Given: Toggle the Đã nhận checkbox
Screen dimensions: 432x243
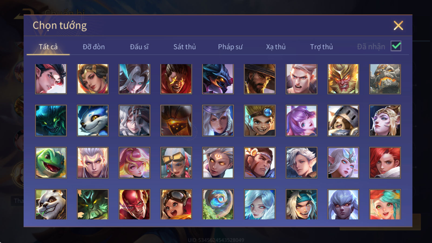Looking at the screenshot, I should 396,46.
